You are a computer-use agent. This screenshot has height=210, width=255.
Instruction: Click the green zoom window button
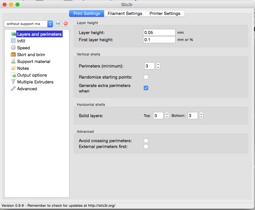click(x=18, y=5)
